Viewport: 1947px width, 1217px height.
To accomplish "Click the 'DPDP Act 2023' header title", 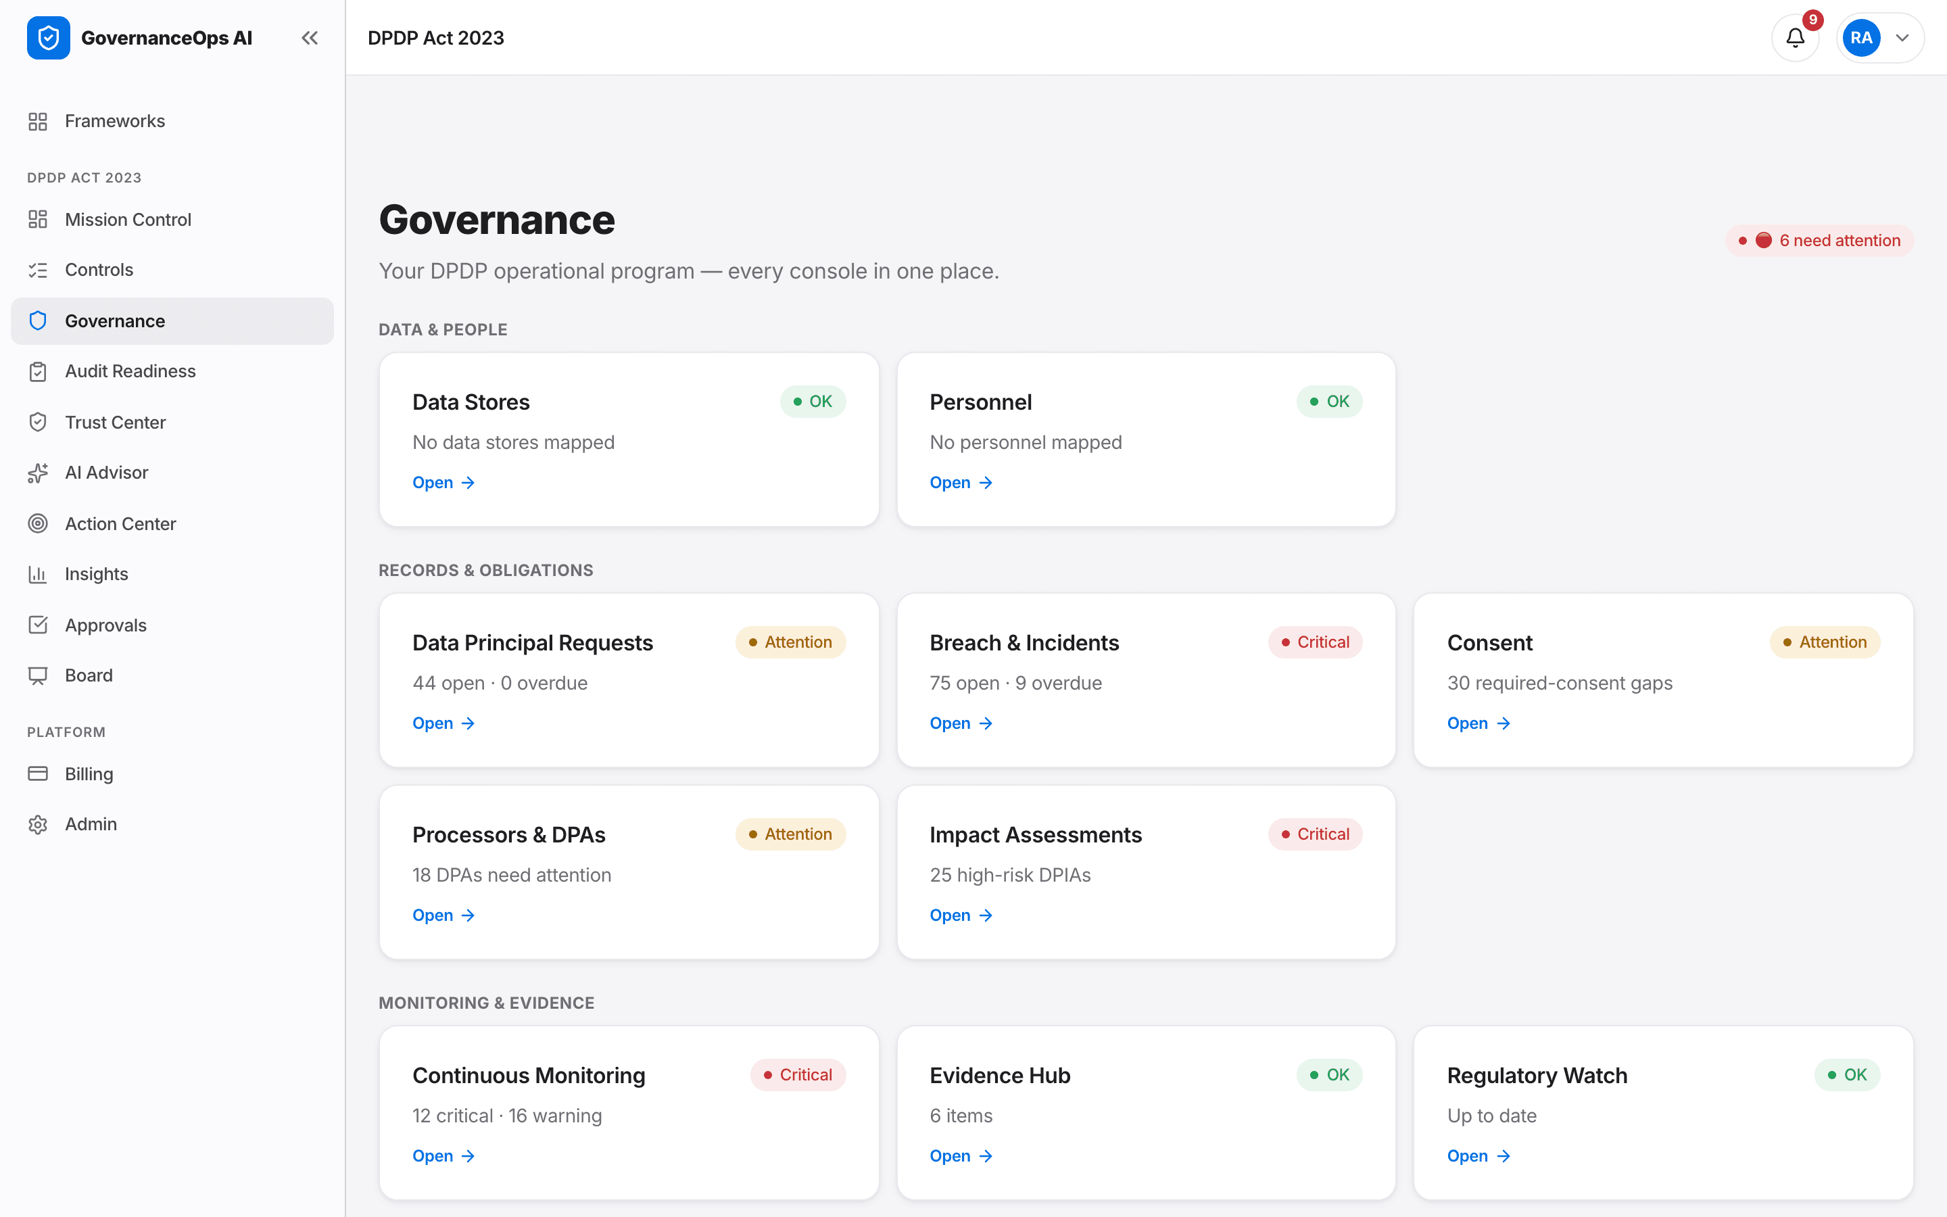I will [435, 38].
